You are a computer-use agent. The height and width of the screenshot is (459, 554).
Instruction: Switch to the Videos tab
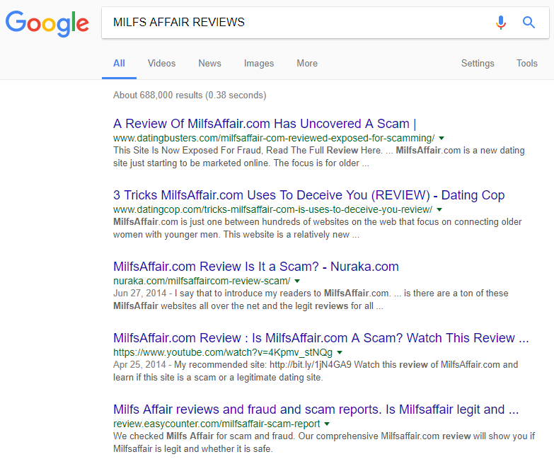tap(161, 63)
